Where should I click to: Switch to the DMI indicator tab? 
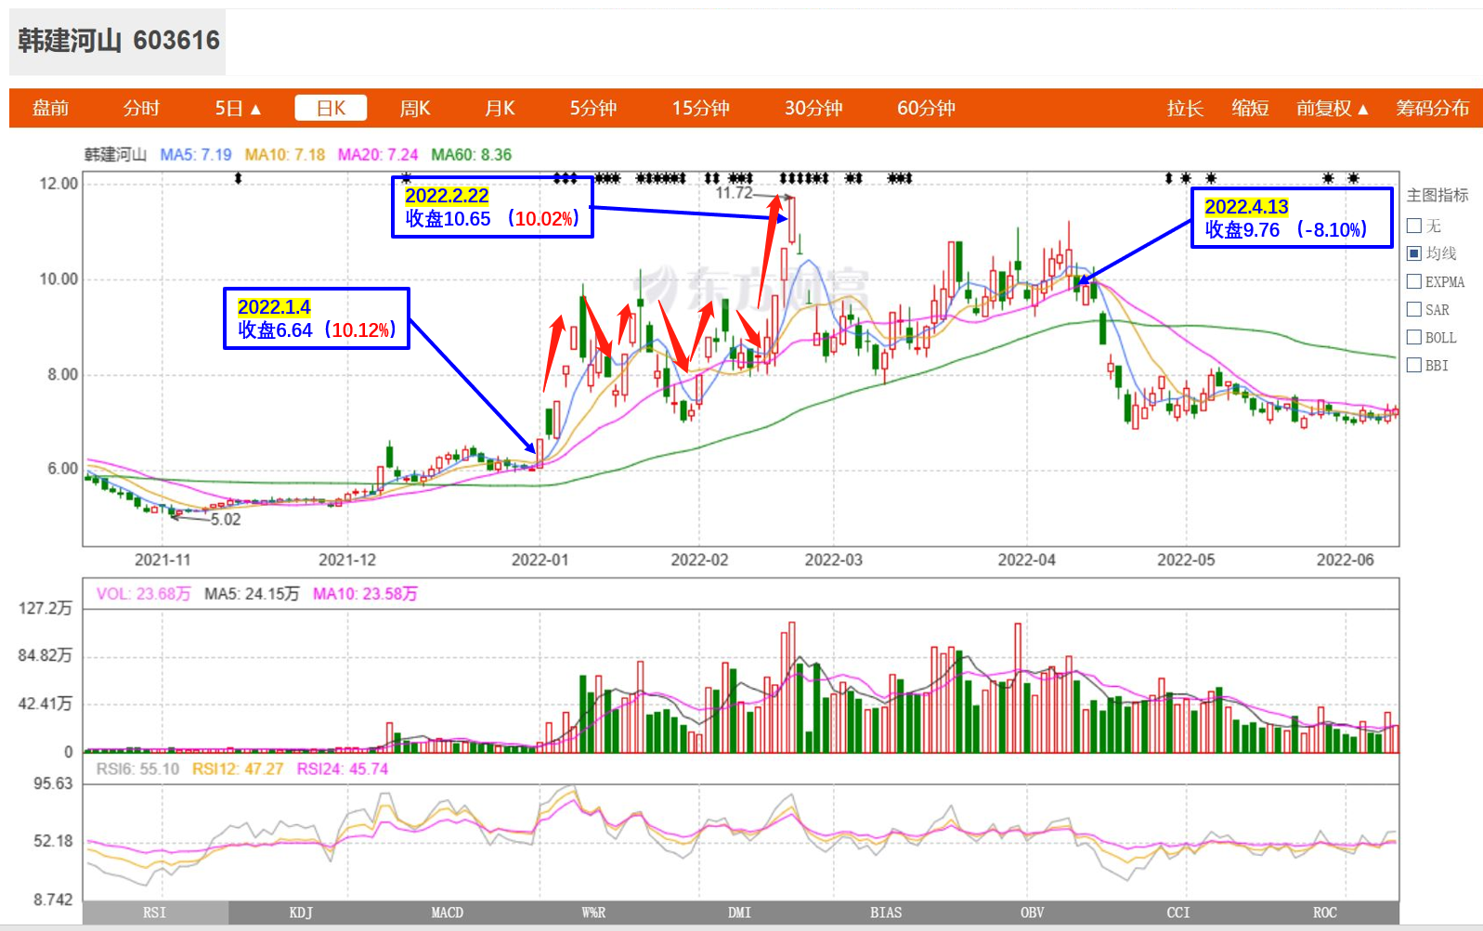[740, 912]
